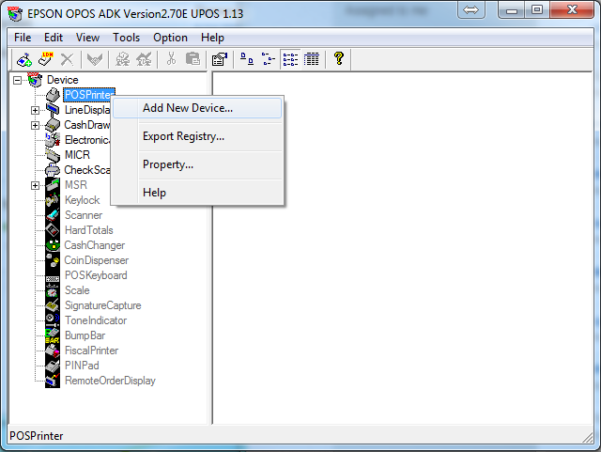Choose Export Registry from context menu
Image resolution: width=601 pixels, height=452 pixels.
pyautogui.click(x=197, y=136)
